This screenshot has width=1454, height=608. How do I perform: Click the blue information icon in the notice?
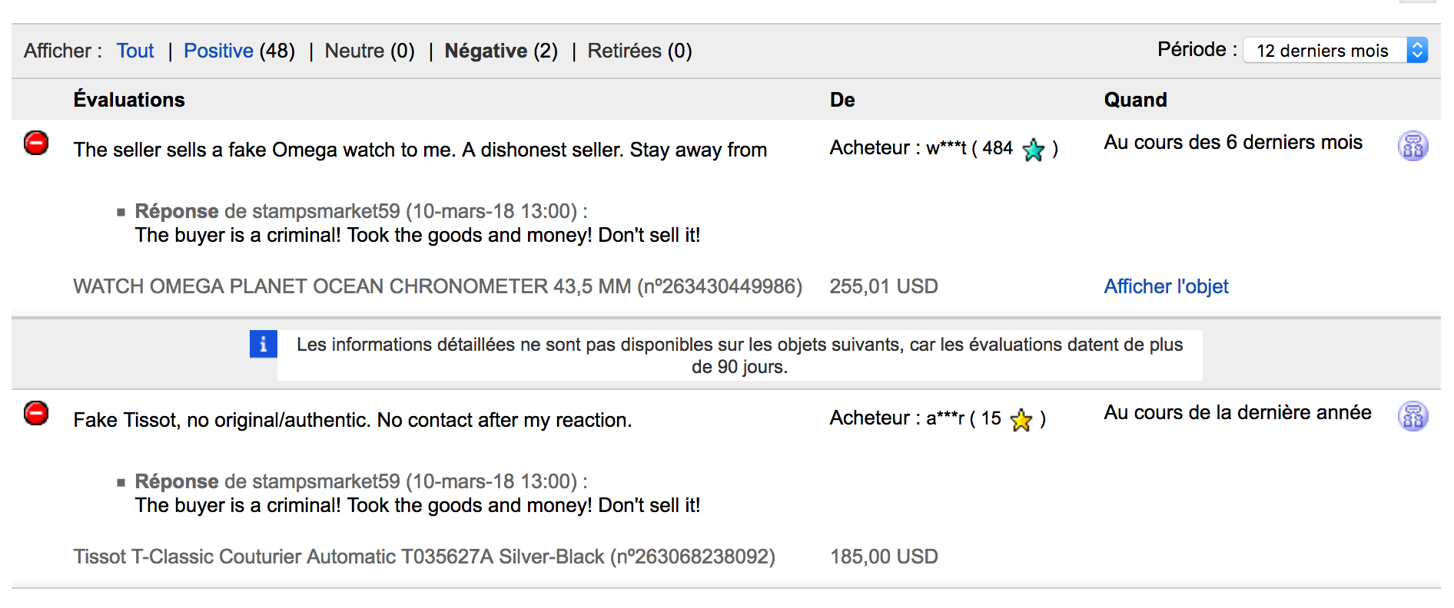(x=263, y=344)
